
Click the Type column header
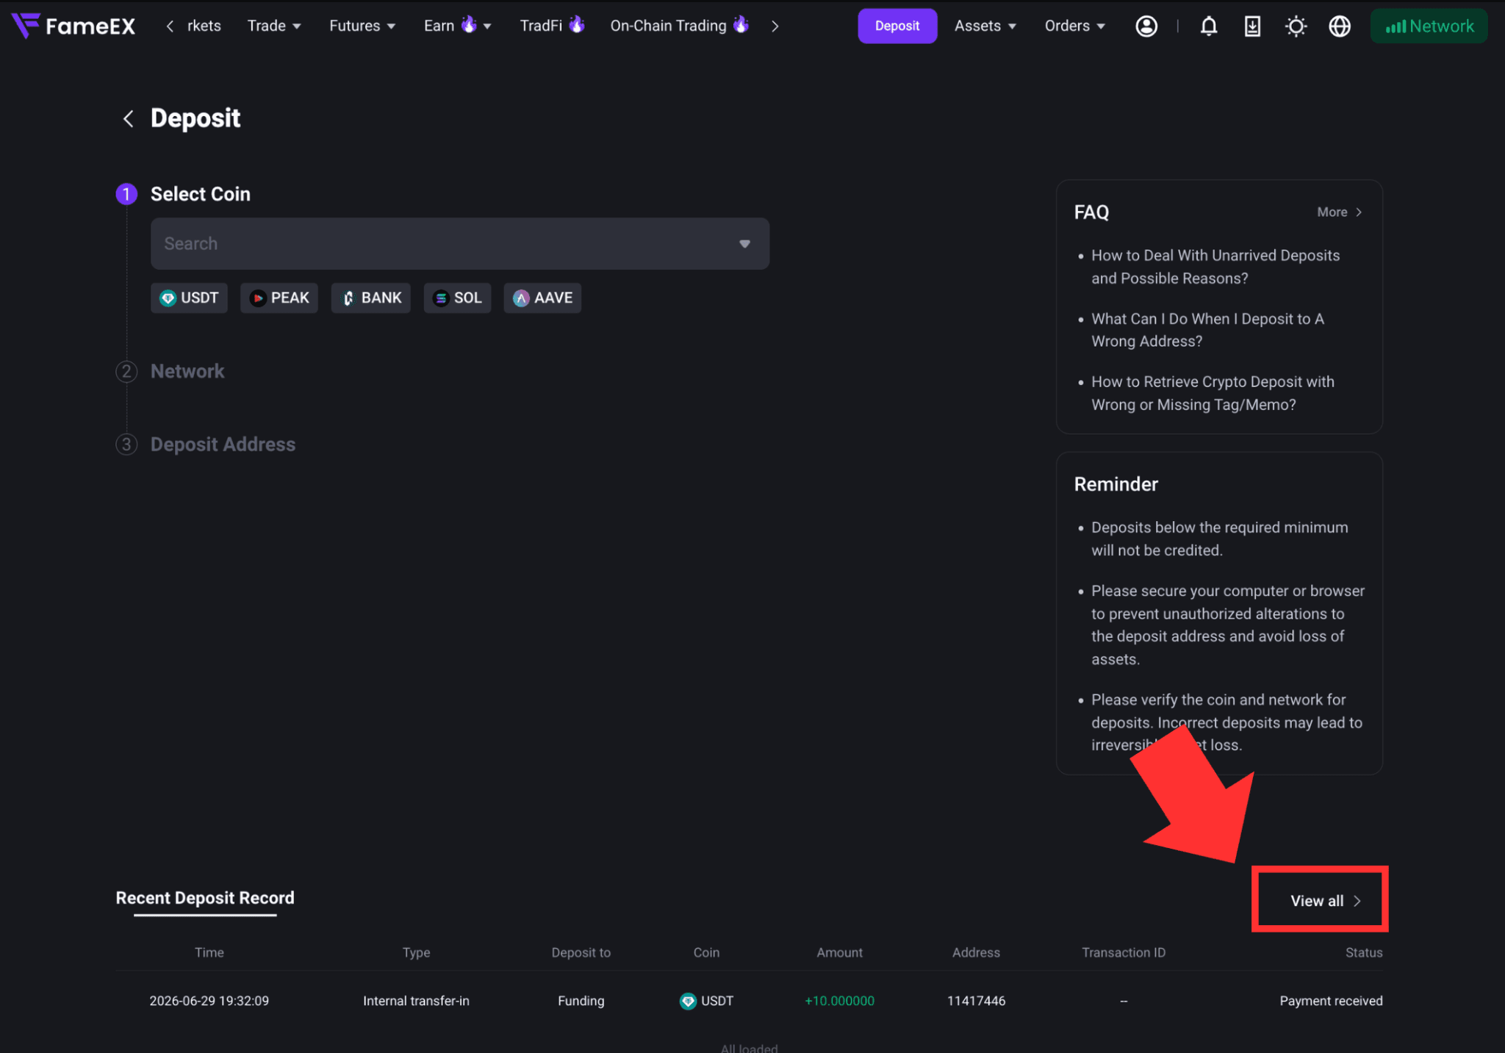click(x=416, y=952)
